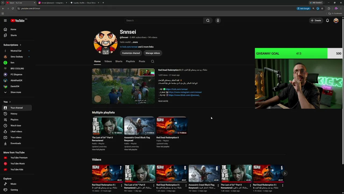Viewport: 344px width, 194px height.
Task: Expand the You section chevron
Action: [10, 102]
